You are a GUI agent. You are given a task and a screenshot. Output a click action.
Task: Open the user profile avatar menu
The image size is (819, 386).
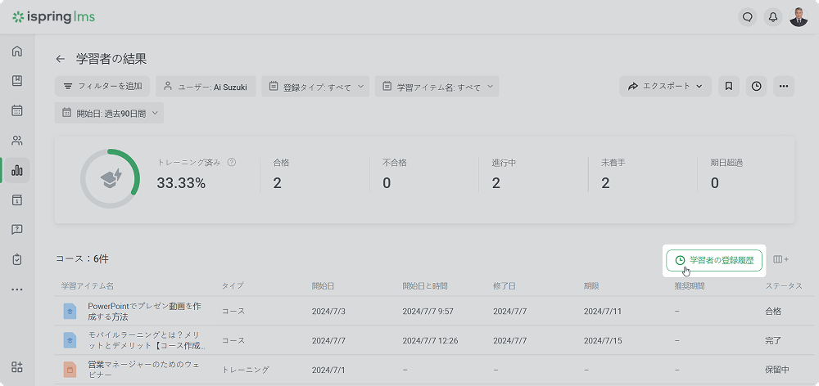(799, 16)
